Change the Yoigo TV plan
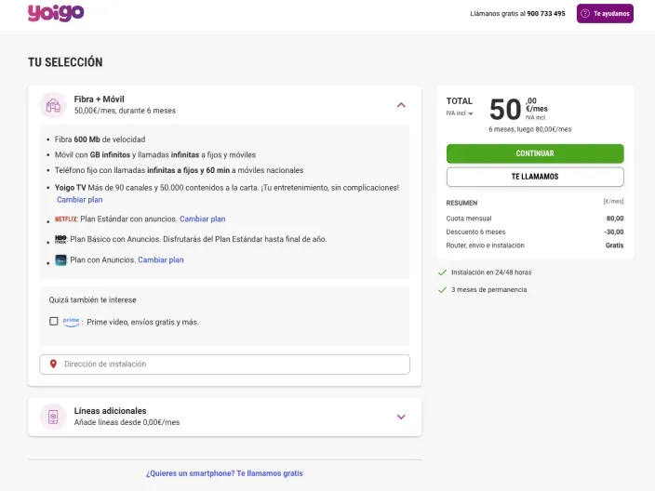This screenshot has height=491, width=655. tap(80, 200)
